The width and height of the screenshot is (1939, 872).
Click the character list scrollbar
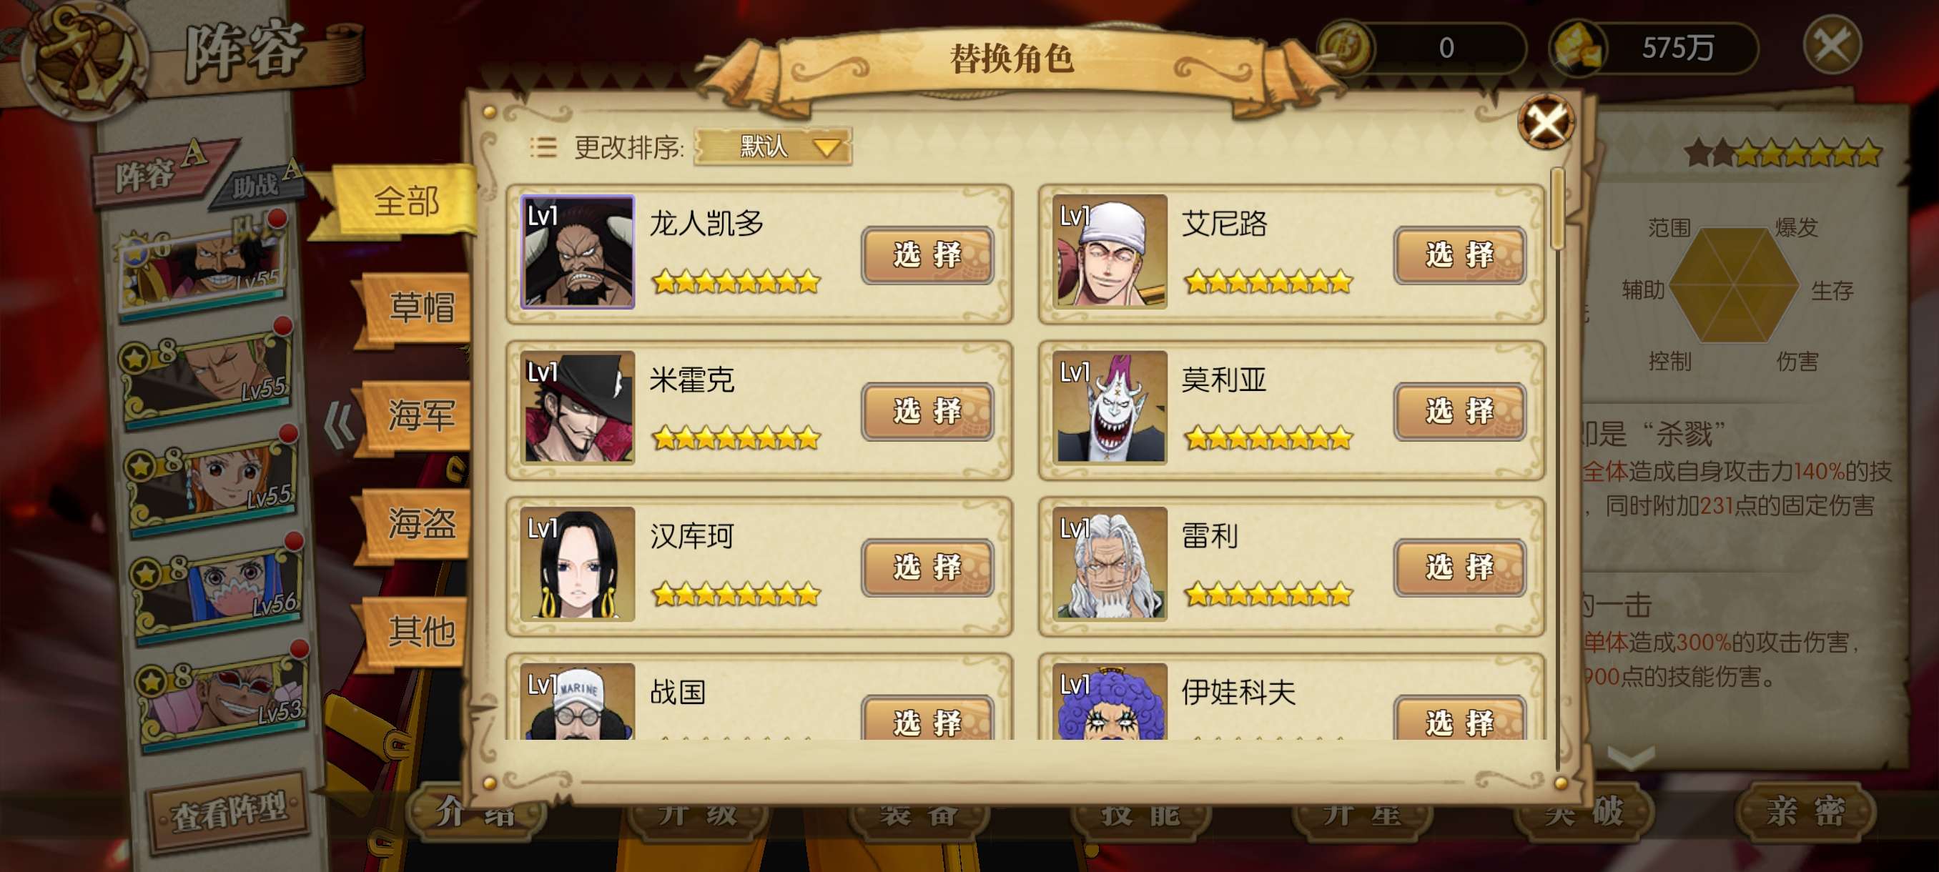pos(1558,209)
